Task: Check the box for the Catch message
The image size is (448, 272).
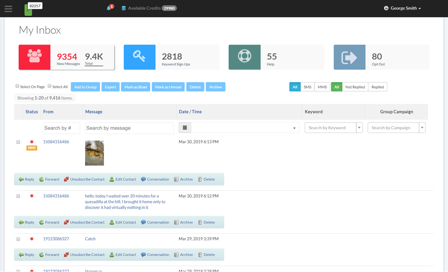Action: point(18,239)
